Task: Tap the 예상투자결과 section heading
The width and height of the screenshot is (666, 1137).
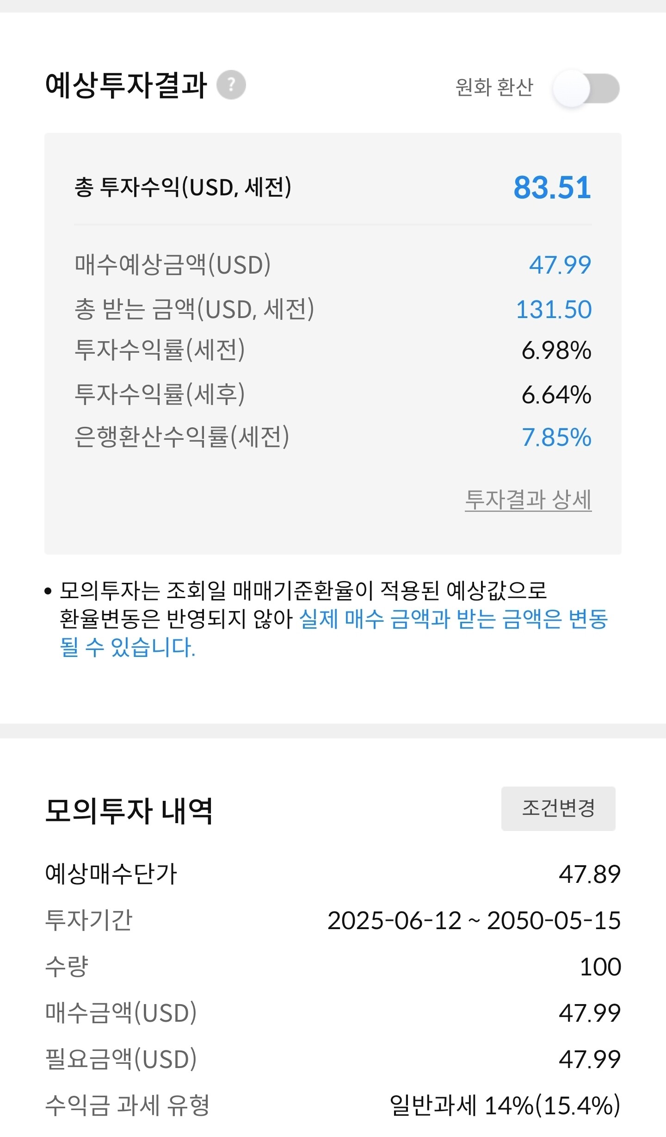Action: pyautogui.click(x=126, y=85)
